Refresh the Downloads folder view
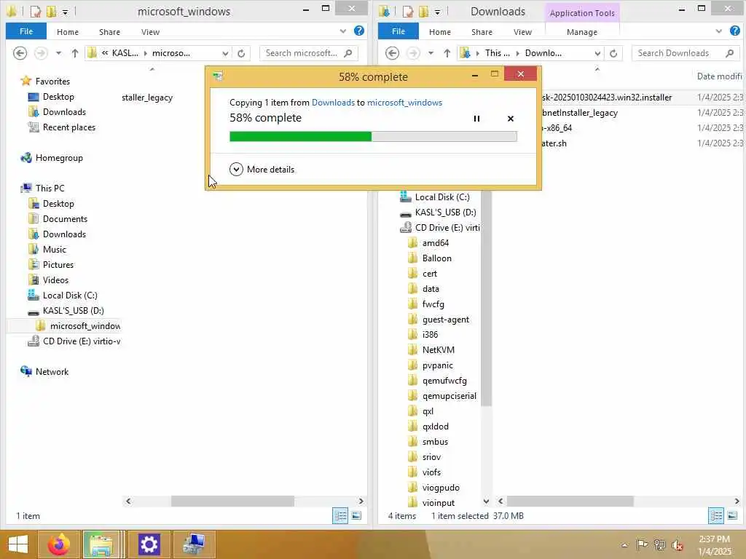The height and width of the screenshot is (559, 746). click(x=613, y=53)
